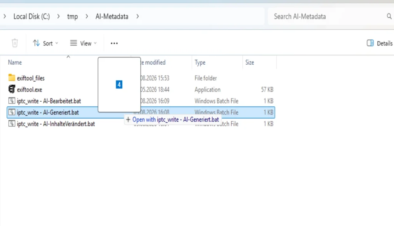
Task: Click File folder type cell
Action: pos(205,78)
